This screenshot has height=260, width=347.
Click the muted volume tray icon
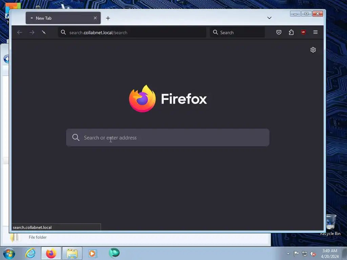point(313,254)
